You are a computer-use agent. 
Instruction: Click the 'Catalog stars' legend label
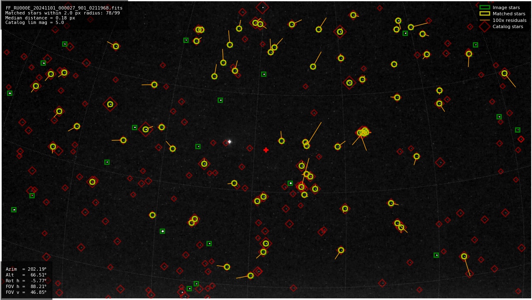tap(508, 26)
